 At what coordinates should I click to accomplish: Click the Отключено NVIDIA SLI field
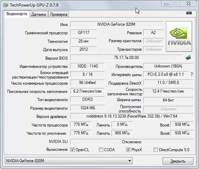(132, 142)
